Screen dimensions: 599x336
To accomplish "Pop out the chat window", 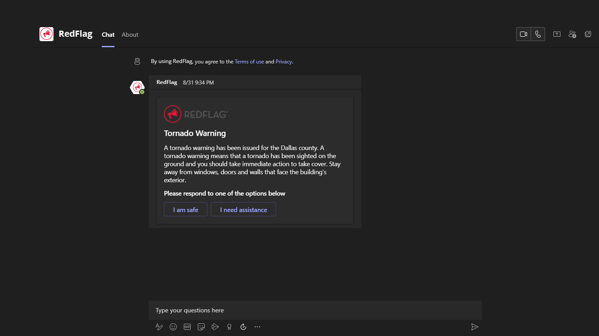I will [x=588, y=34].
